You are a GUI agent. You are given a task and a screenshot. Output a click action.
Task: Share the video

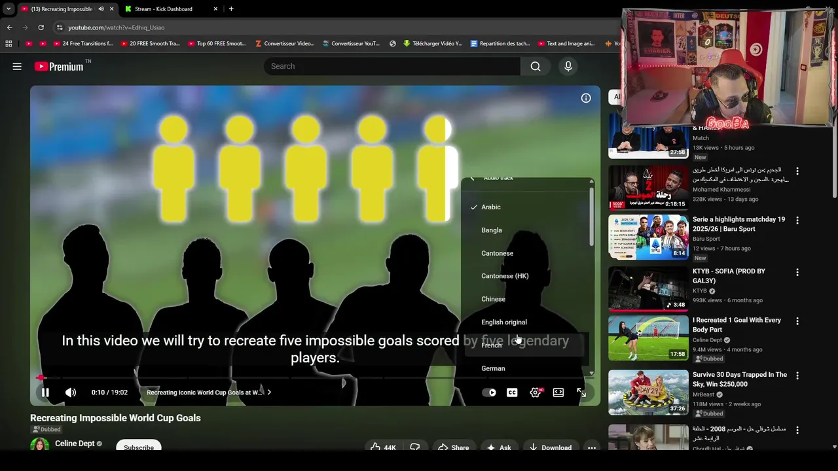click(453, 447)
